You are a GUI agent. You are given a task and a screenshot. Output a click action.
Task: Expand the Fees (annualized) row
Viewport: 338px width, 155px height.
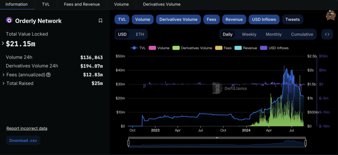[3, 75]
